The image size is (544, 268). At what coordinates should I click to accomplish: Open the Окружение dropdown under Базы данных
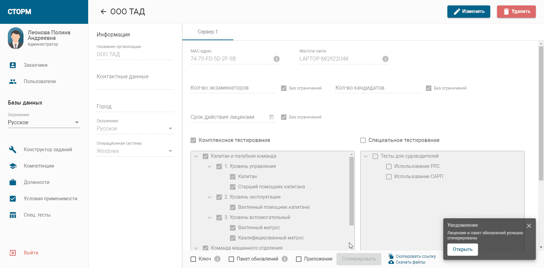44,123
